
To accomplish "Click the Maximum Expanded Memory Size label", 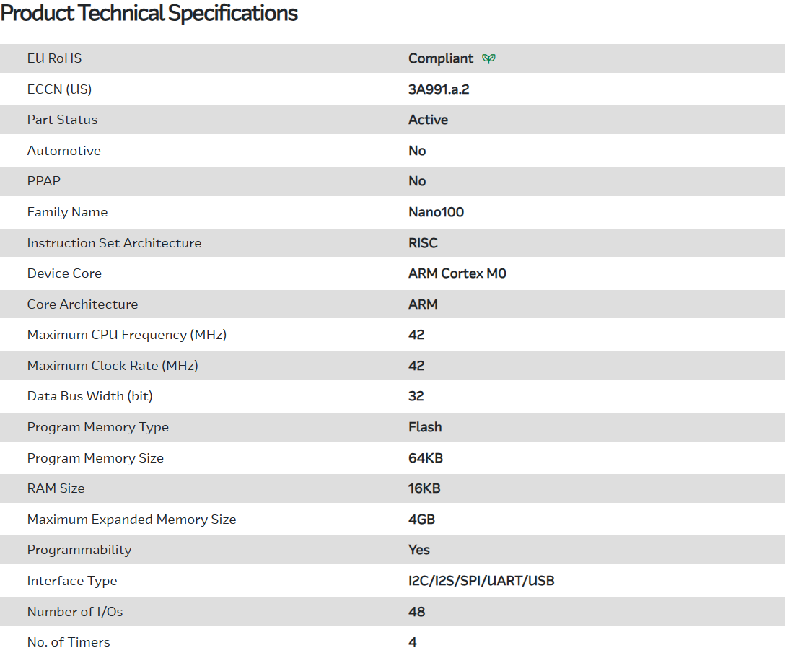I will pos(131,520).
